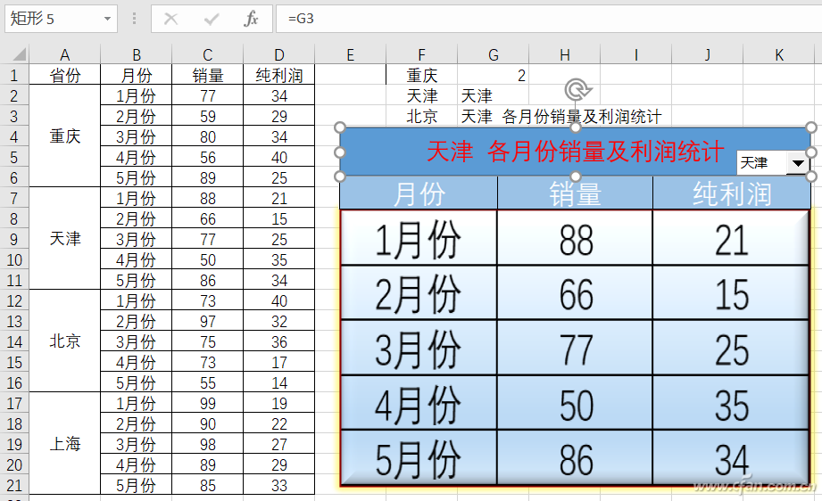Screen dimensions: 822x501
Task: Click the large 5月份 cell in picture table
Action: click(419, 458)
